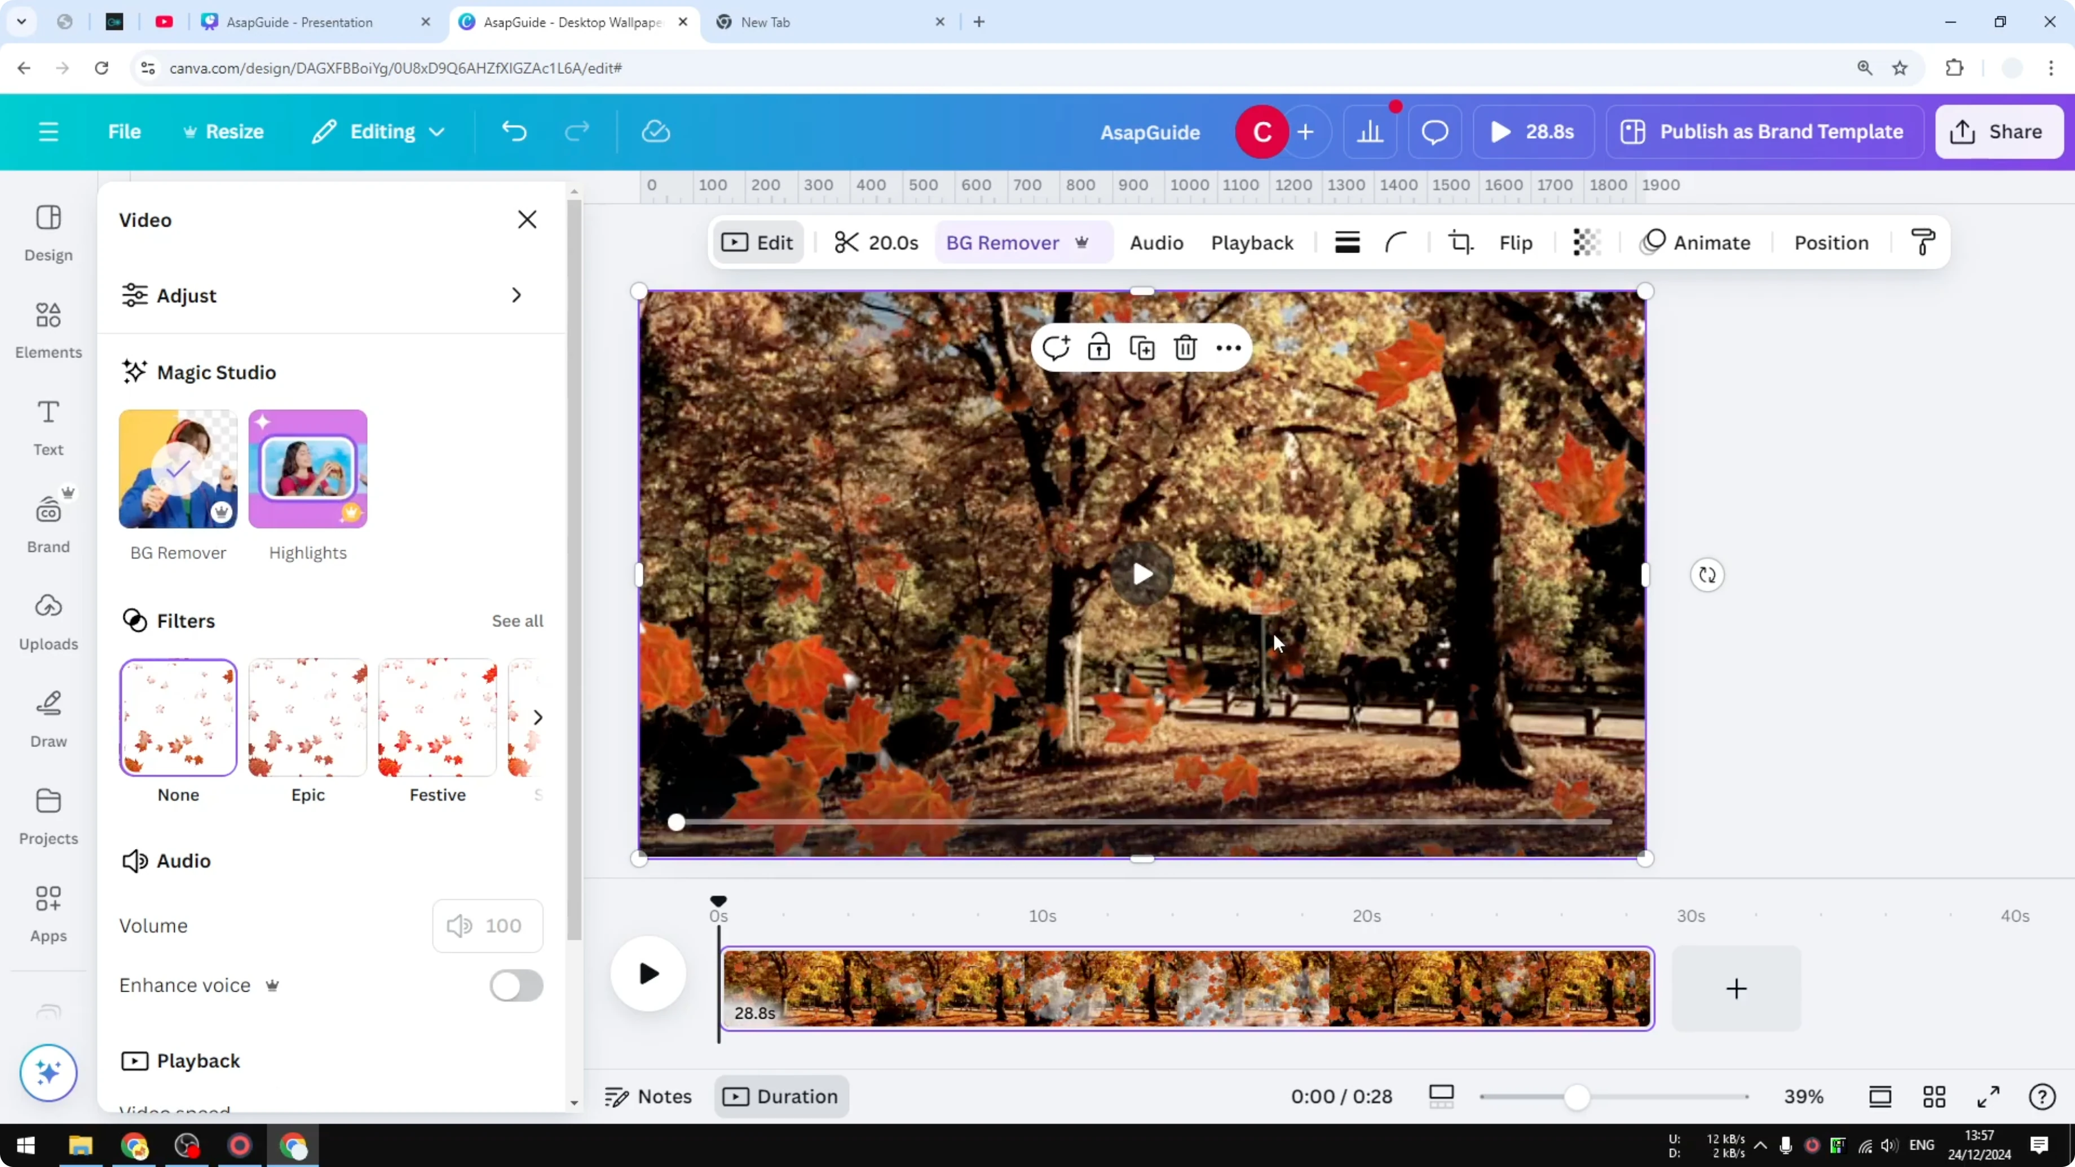Screen dimensions: 2075x1167
Task: Open the File menu
Action: (124, 131)
